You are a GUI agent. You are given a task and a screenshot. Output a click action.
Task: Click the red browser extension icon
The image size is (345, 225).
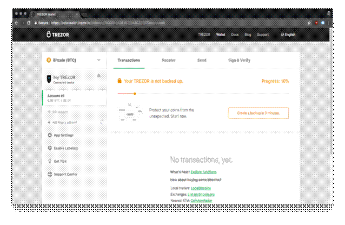click(316, 23)
